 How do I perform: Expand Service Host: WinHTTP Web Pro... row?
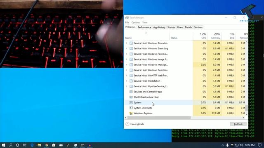127,76
